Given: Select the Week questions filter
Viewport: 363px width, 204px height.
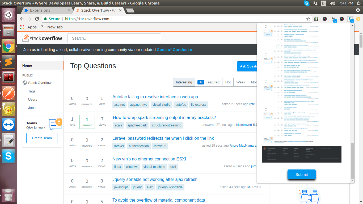Looking at the screenshot, I should [x=241, y=82].
